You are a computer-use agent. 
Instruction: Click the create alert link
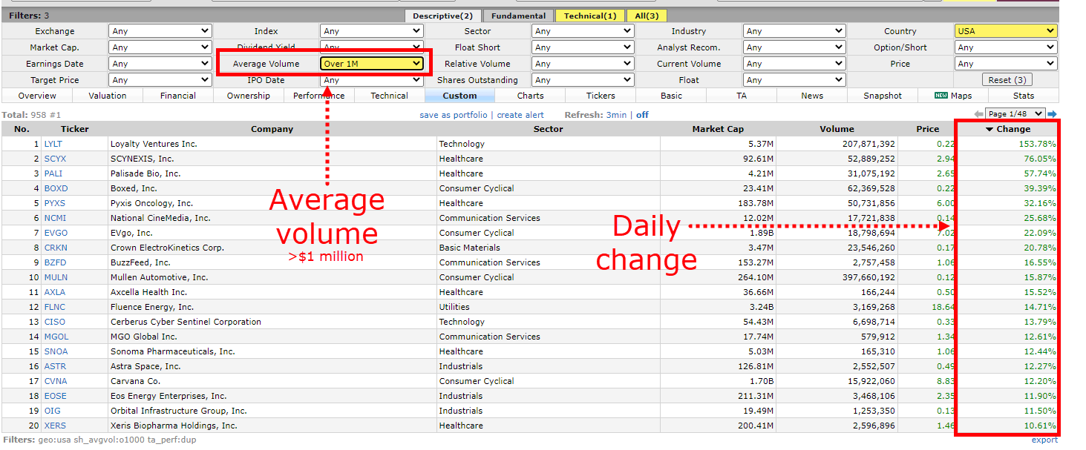(520, 115)
